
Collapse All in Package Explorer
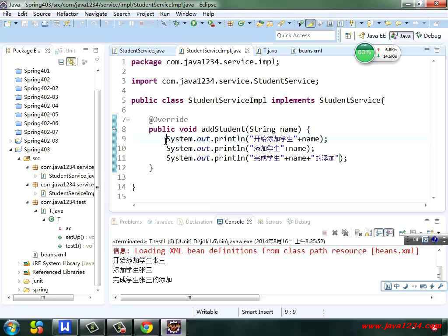tap(61, 62)
